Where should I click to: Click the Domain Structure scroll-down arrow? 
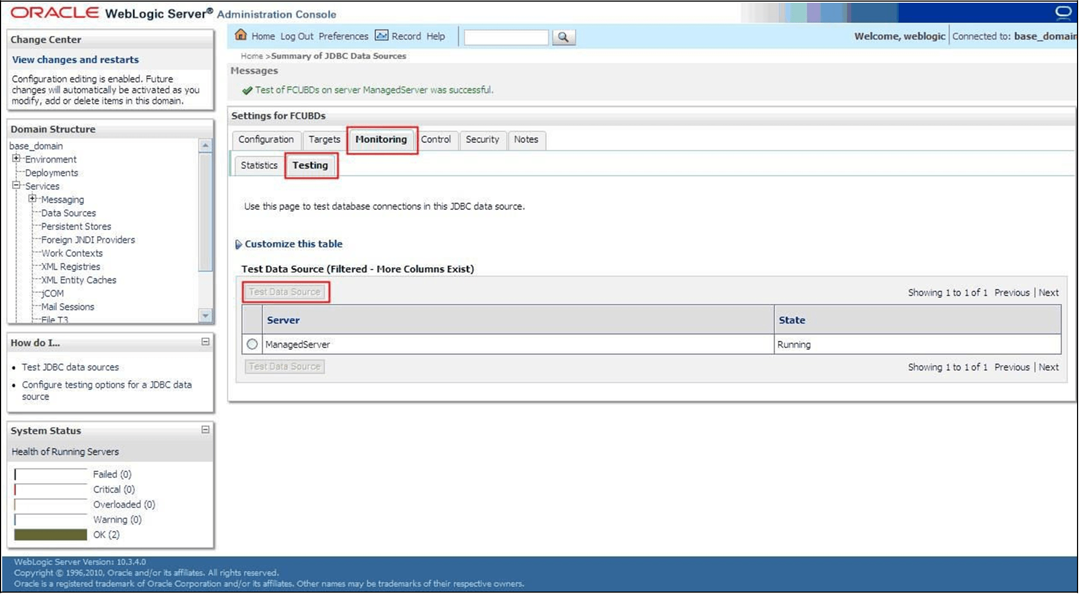[x=205, y=315]
